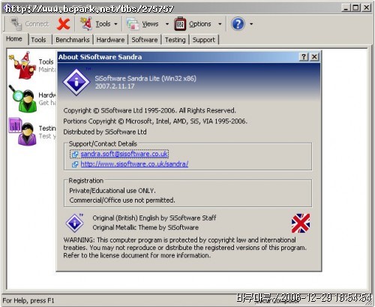This screenshot has width=375, height=307.
Task: Click the Sandra logo in About header
Action: (x=76, y=82)
